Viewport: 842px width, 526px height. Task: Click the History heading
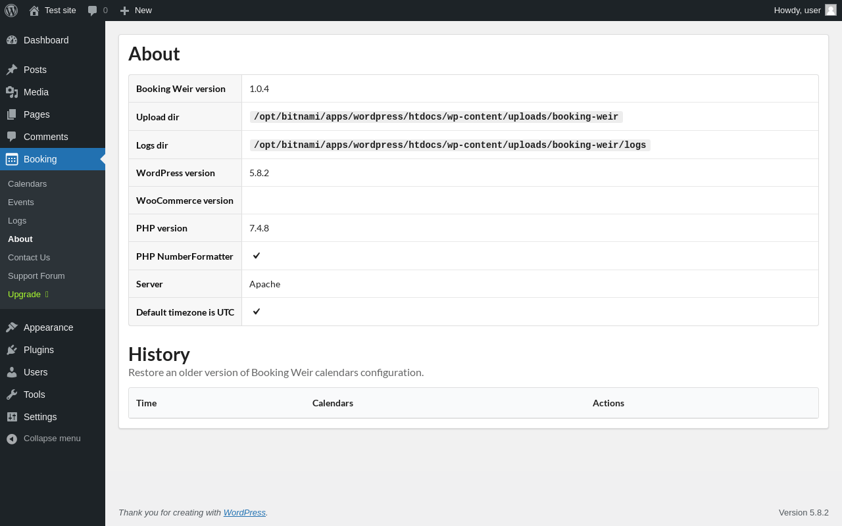click(x=159, y=354)
